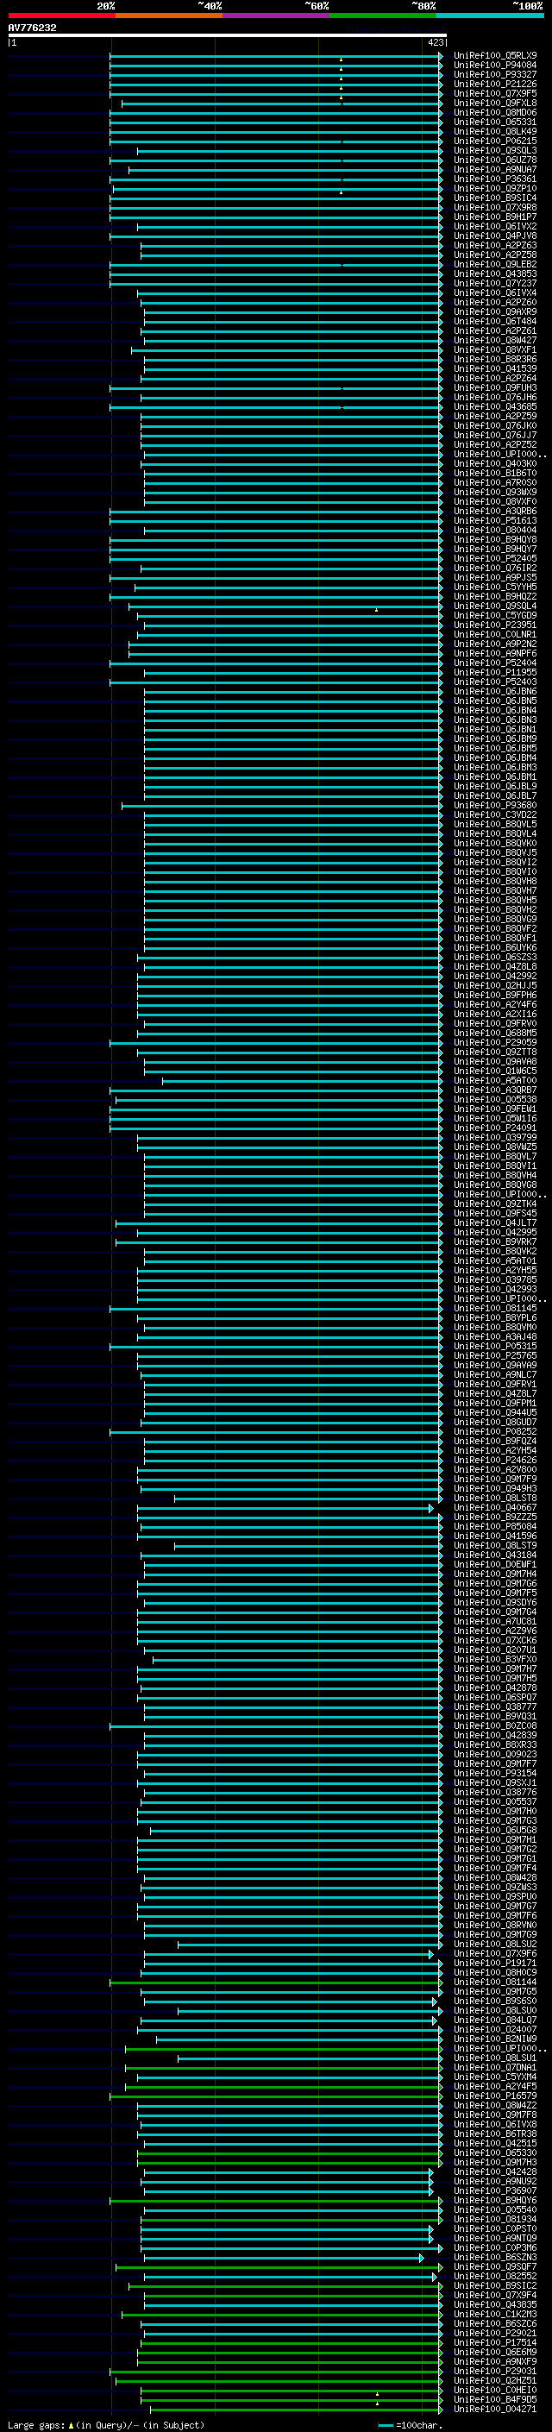
Task: Select hit UniRef100_P94084
Action: click(x=494, y=66)
